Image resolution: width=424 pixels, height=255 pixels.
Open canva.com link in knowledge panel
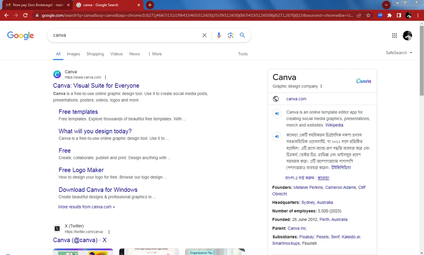coord(296,99)
